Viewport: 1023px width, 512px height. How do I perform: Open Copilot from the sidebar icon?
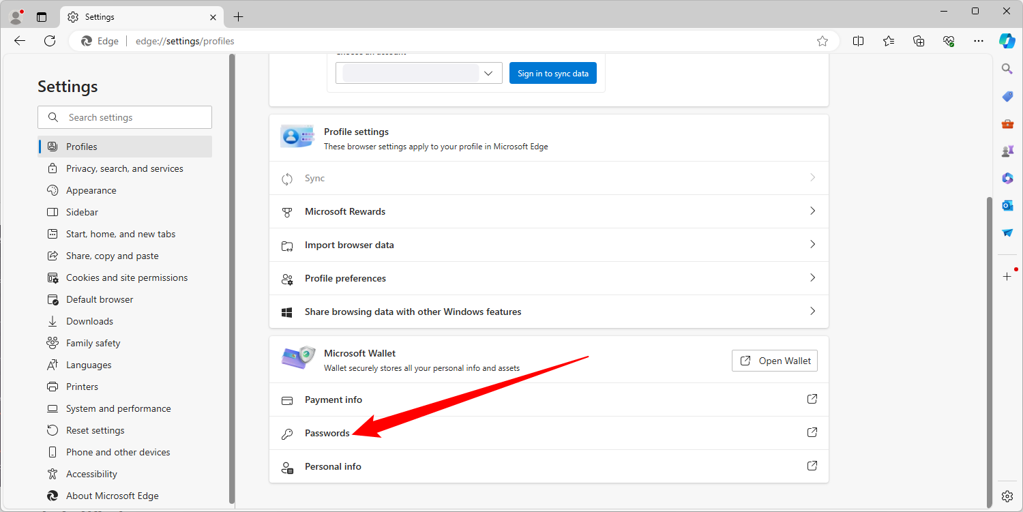click(1007, 41)
